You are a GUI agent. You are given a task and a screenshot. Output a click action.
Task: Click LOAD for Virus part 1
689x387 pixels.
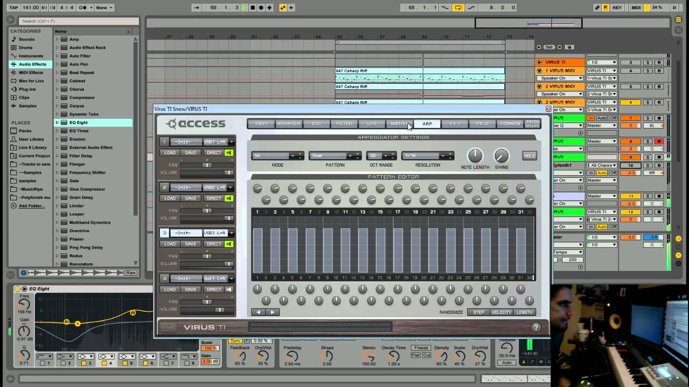tap(170, 153)
